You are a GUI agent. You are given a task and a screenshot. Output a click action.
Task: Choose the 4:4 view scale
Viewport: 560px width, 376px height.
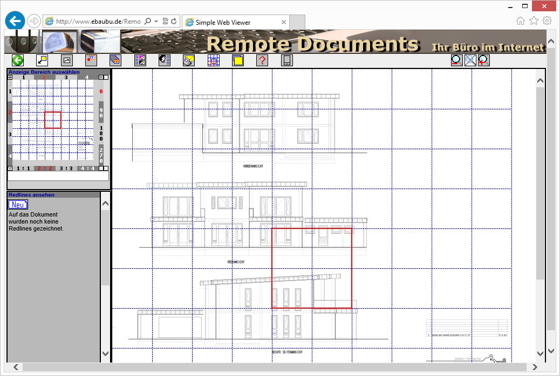[87, 169]
